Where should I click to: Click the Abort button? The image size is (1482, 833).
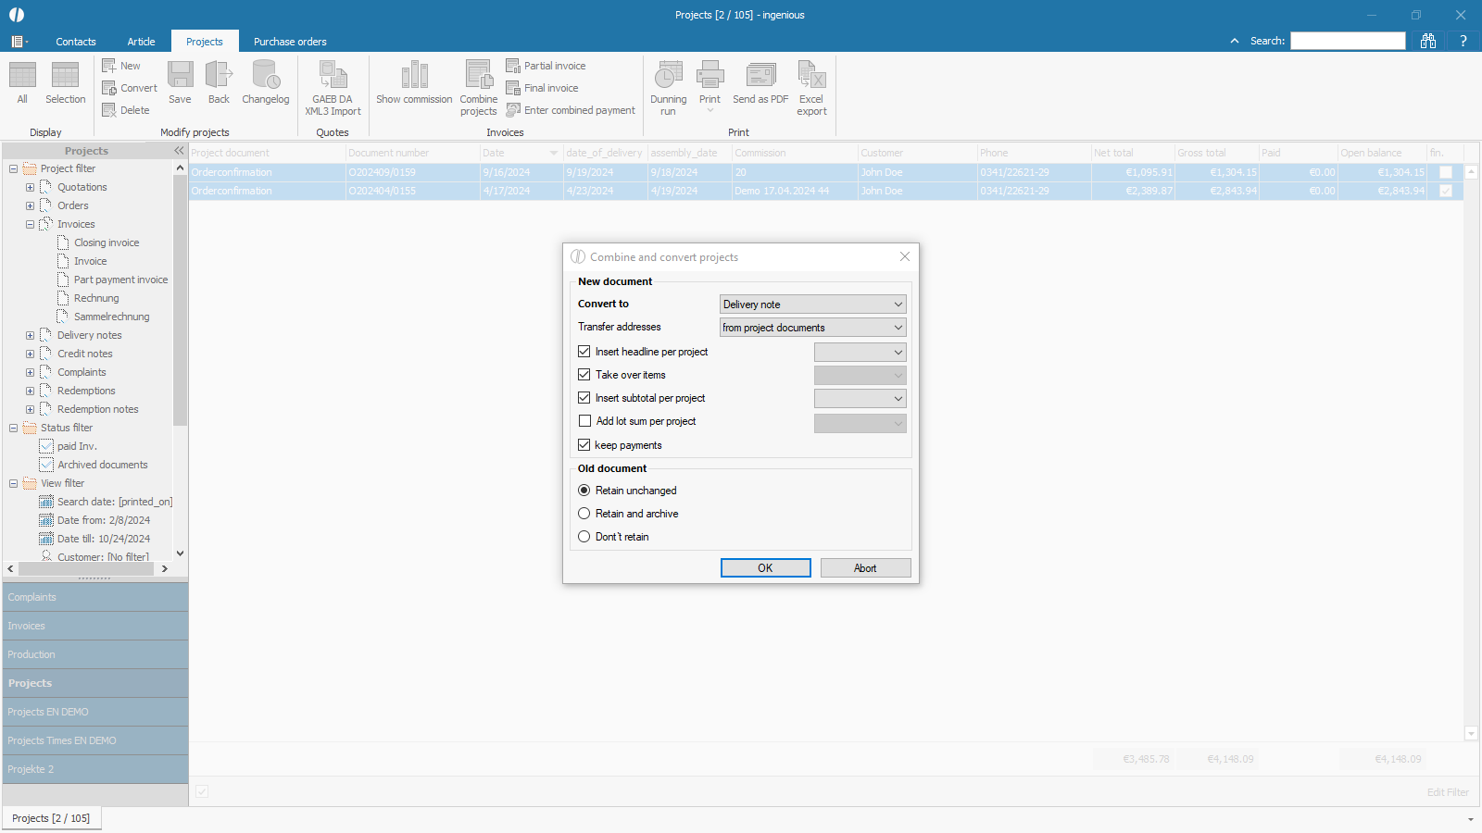pos(865,568)
